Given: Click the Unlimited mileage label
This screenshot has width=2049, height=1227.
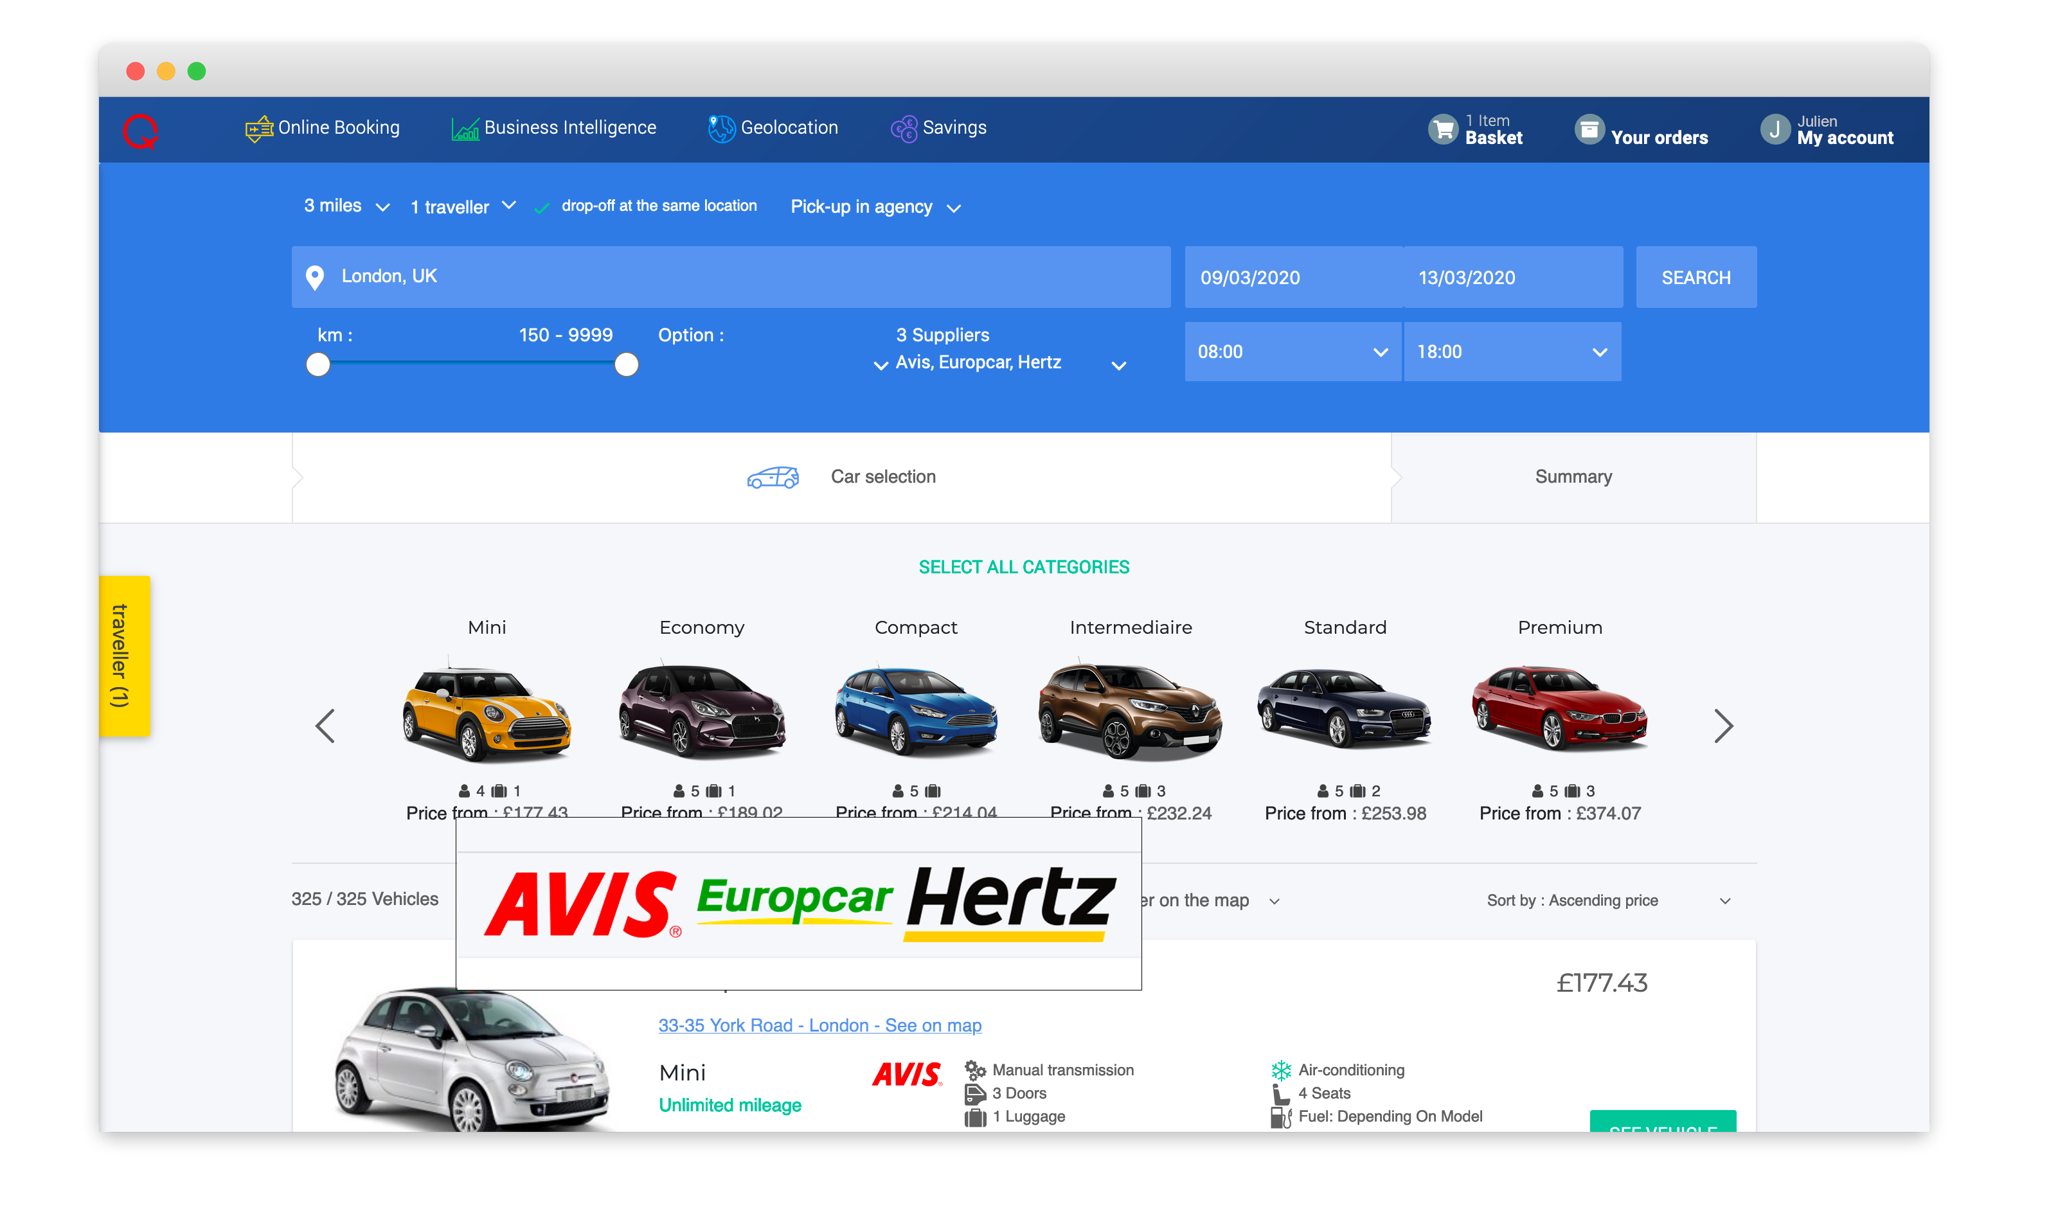Looking at the screenshot, I should click(x=730, y=1106).
